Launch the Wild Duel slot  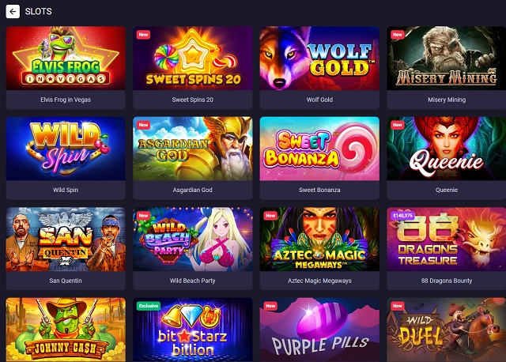click(446, 330)
